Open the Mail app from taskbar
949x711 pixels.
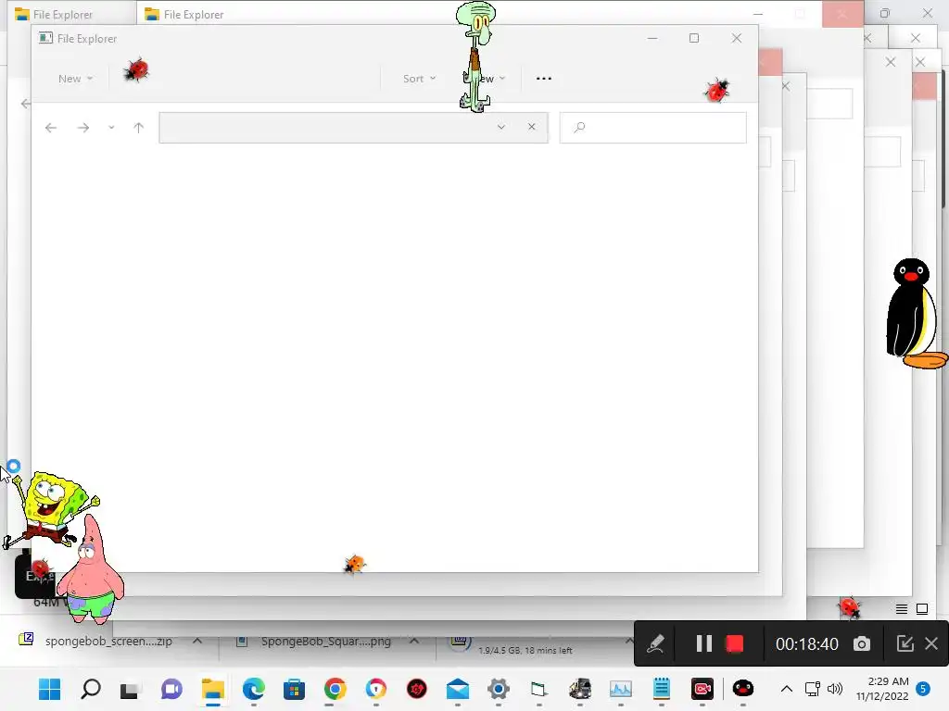pos(458,689)
